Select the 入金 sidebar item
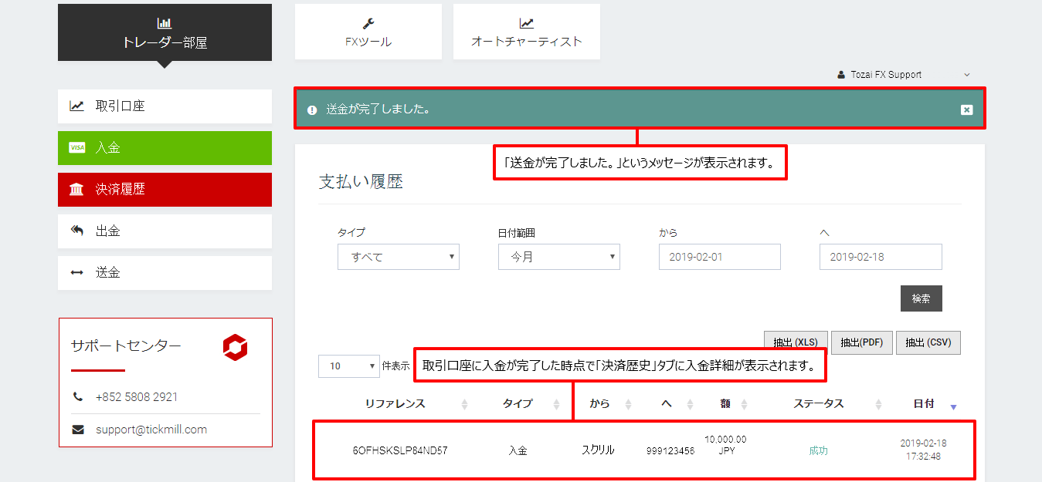 coord(165,148)
